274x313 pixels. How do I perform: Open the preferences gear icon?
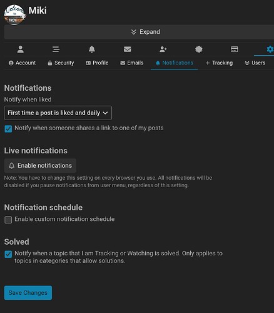pyautogui.click(x=270, y=49)
